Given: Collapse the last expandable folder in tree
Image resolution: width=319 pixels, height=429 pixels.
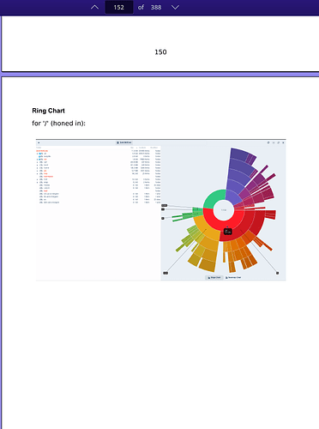Looking at the screenshot, I should point(37,182).
